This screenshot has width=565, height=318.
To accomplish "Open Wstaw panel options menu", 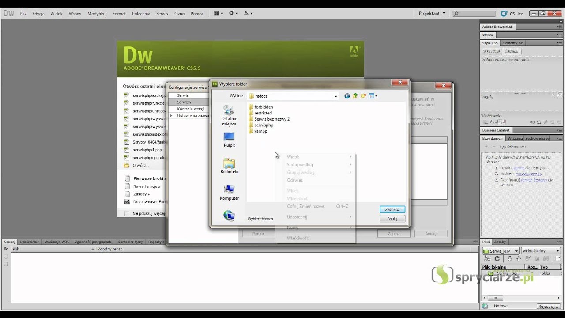I will pyautogui.click(x=559, y=34).
